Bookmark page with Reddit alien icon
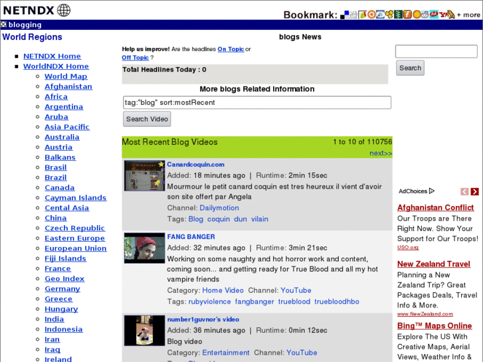483x362 pixels. point(425,15)
